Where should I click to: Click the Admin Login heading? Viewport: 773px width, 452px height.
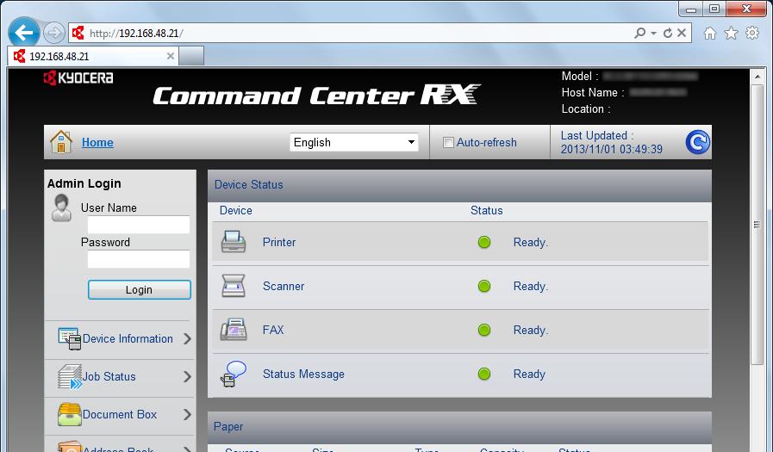(84, 183)
